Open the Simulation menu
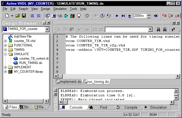Screen dimensions: 182x118 [60, 9]
